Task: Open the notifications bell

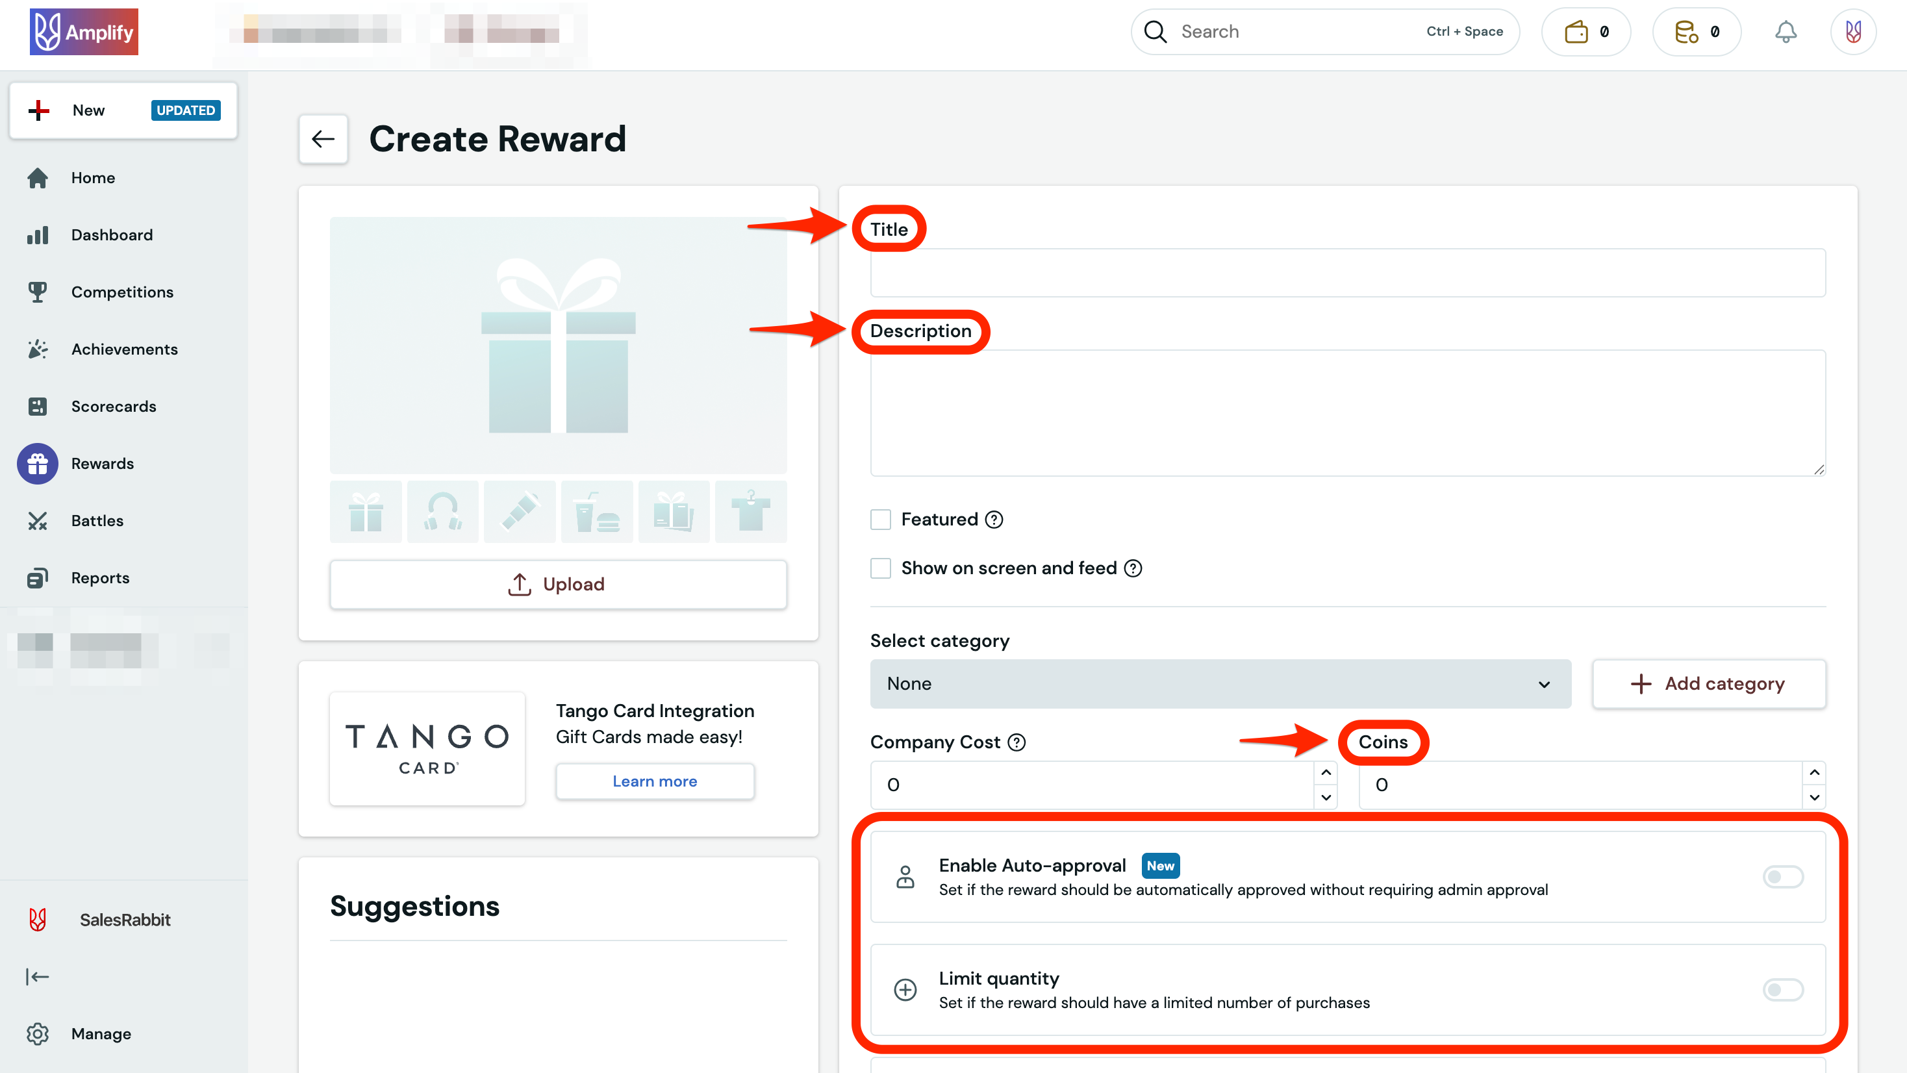Action: pyautogui.click(x=1786, y=31)
